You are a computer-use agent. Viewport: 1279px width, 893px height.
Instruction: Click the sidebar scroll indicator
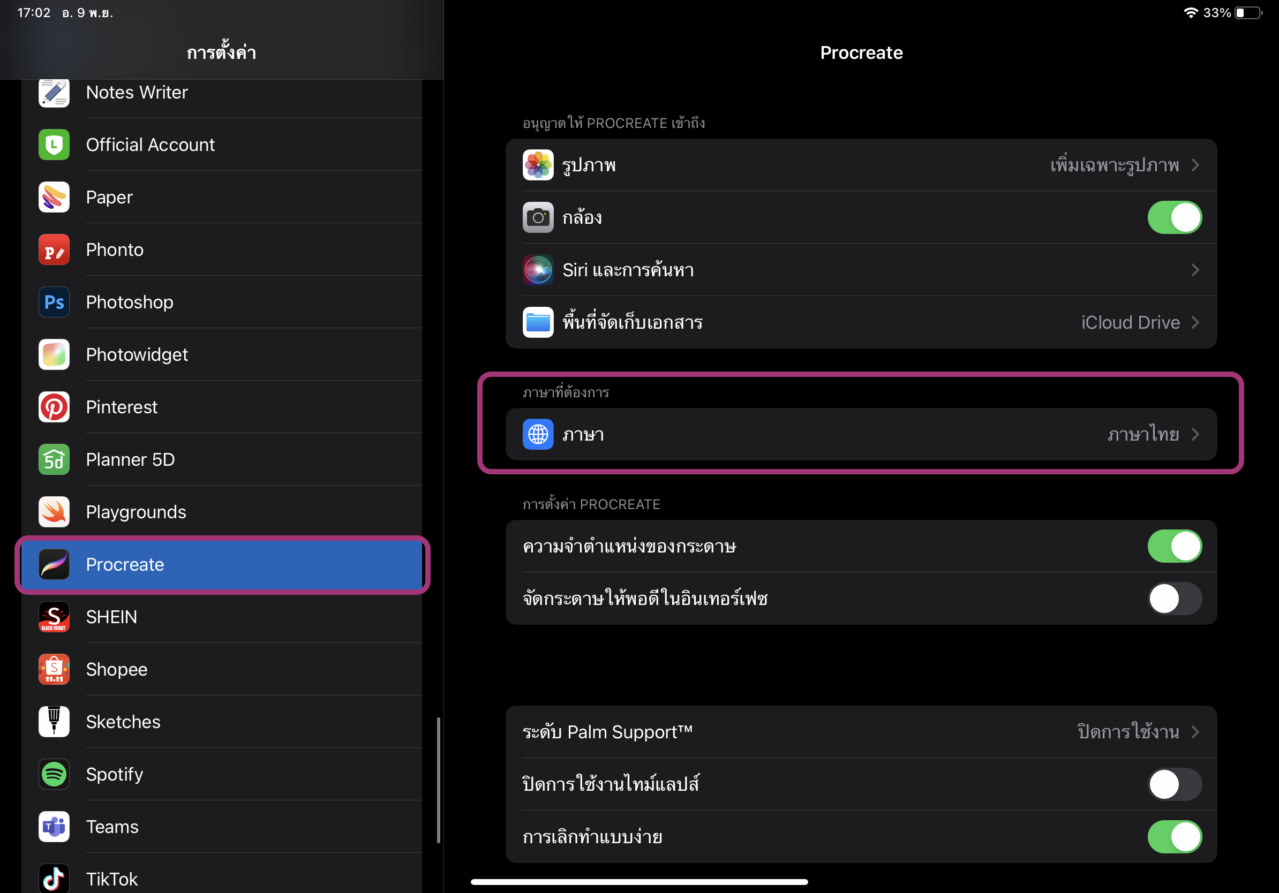pos(439,780)
